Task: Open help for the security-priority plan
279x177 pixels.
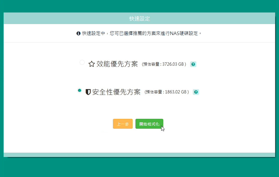Action: pyautogui.click(x=196, y=92)
